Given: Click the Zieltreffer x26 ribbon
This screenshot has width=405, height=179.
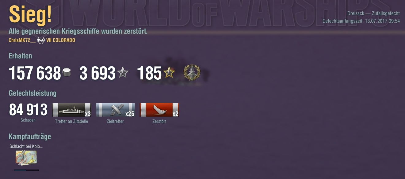Looking at the screenshot, I should (115, 110).
